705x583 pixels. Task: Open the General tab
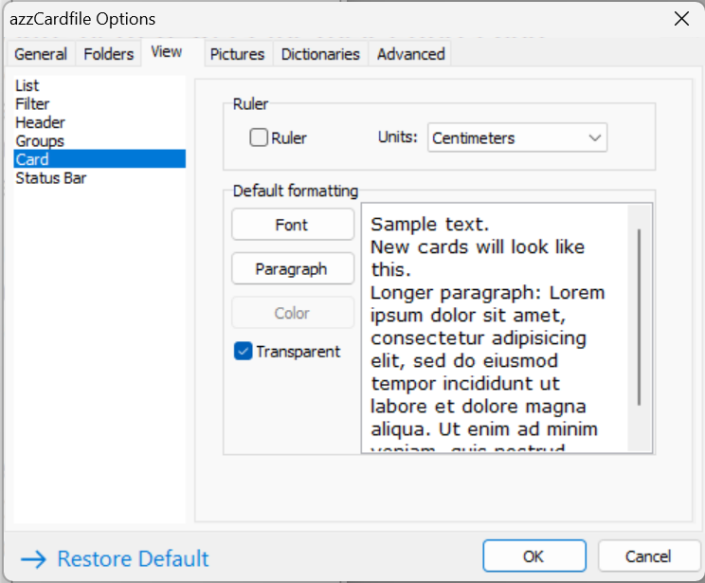pyautogui.click(x=41, y=54)
